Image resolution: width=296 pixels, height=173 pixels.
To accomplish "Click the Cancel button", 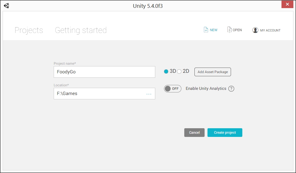I will pos(194,133).
